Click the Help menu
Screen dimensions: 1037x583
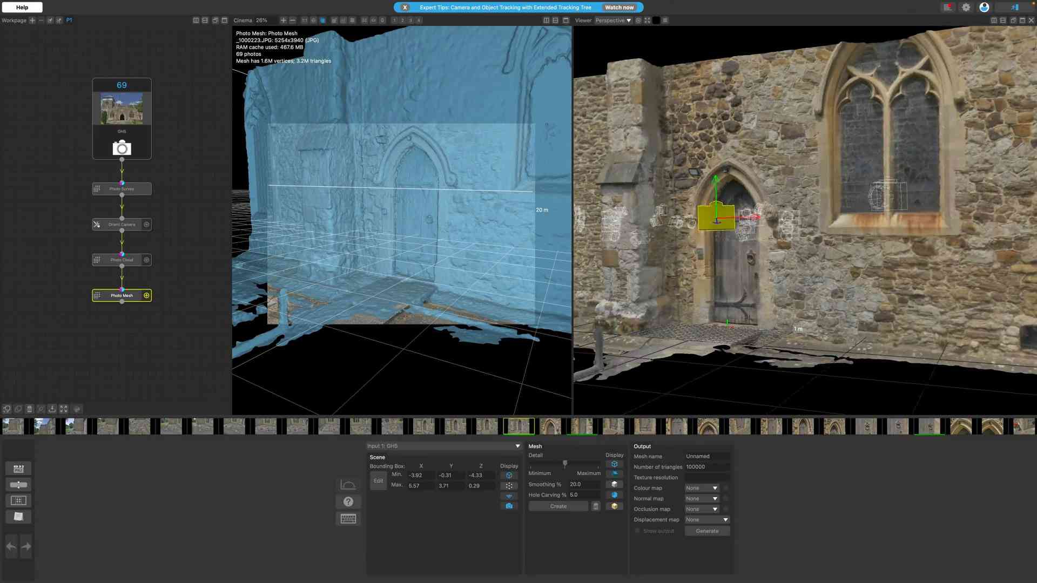22,7
